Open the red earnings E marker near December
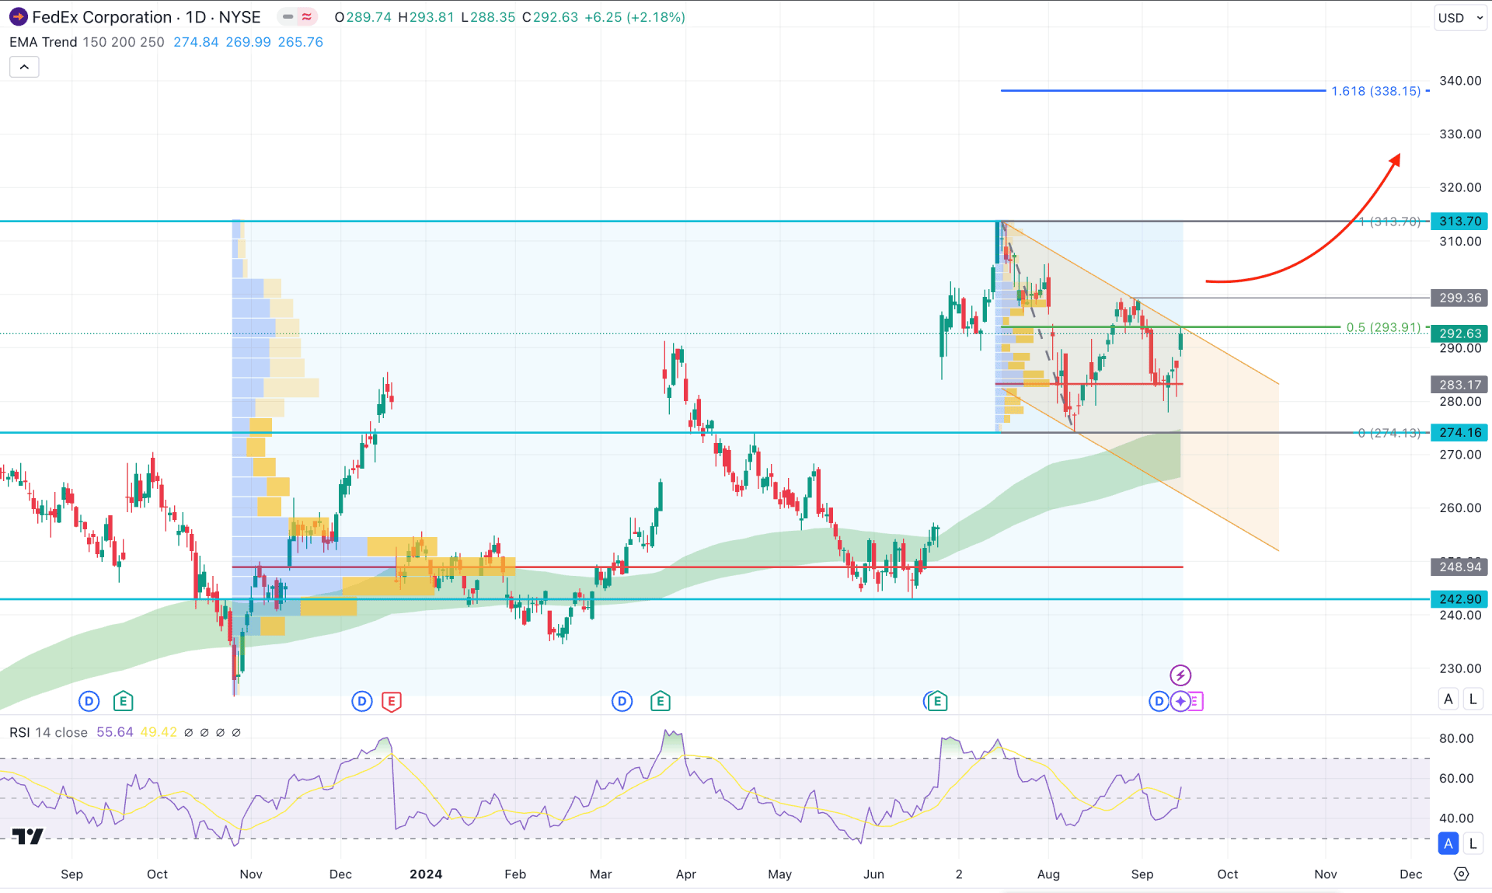Image resolution: width=1492 pixels, height=893 pixels. click(x=392, y=701)
